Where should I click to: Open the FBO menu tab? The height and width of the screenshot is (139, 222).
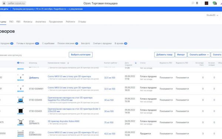[11, 22]
